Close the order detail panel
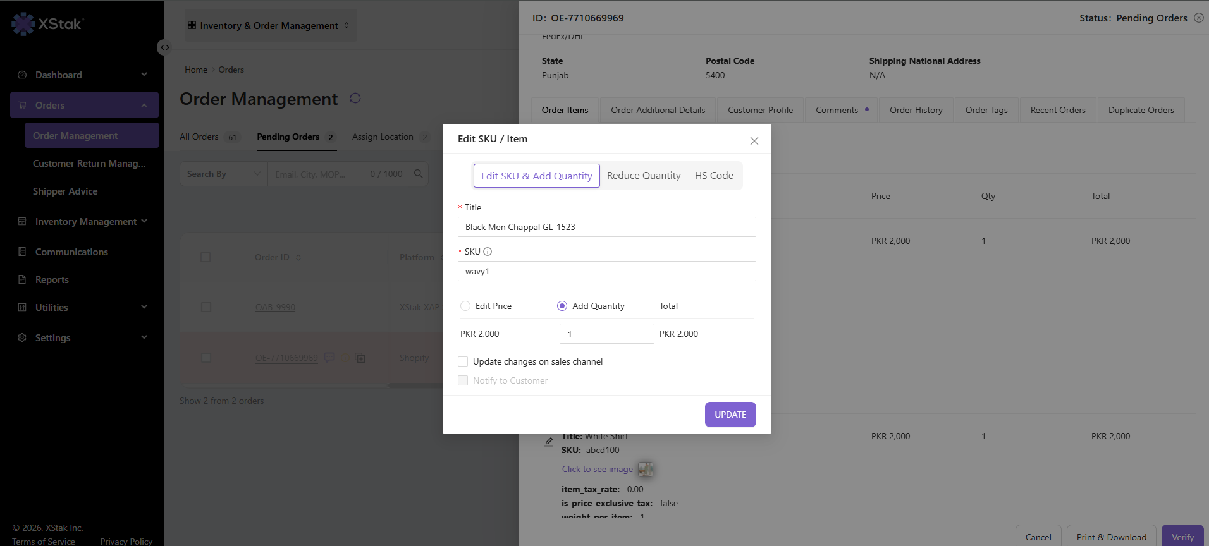The width and height of the screenshot is (1209, 546). (1199, 18)
